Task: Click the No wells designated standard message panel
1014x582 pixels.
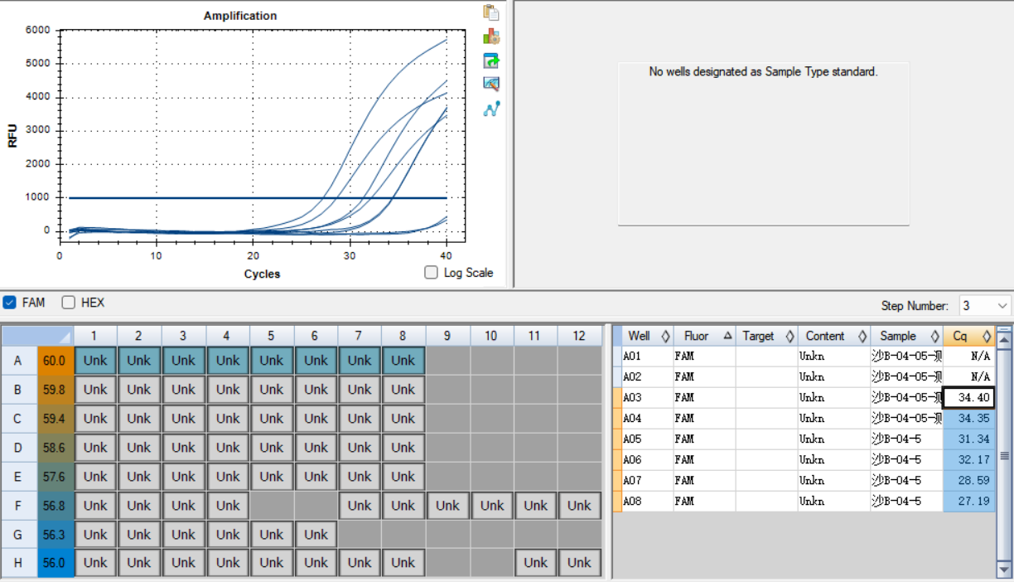Action: pyautogui.click(x=763, y=143)
